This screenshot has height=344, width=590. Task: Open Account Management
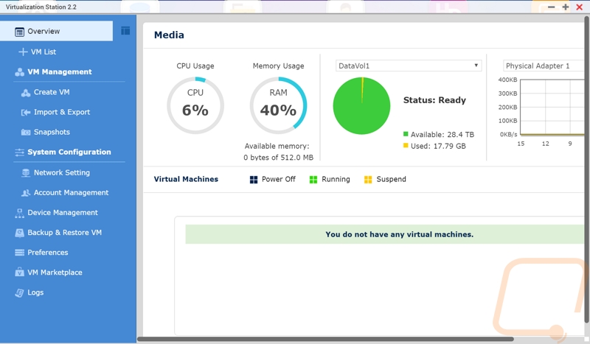coord(71,192)
